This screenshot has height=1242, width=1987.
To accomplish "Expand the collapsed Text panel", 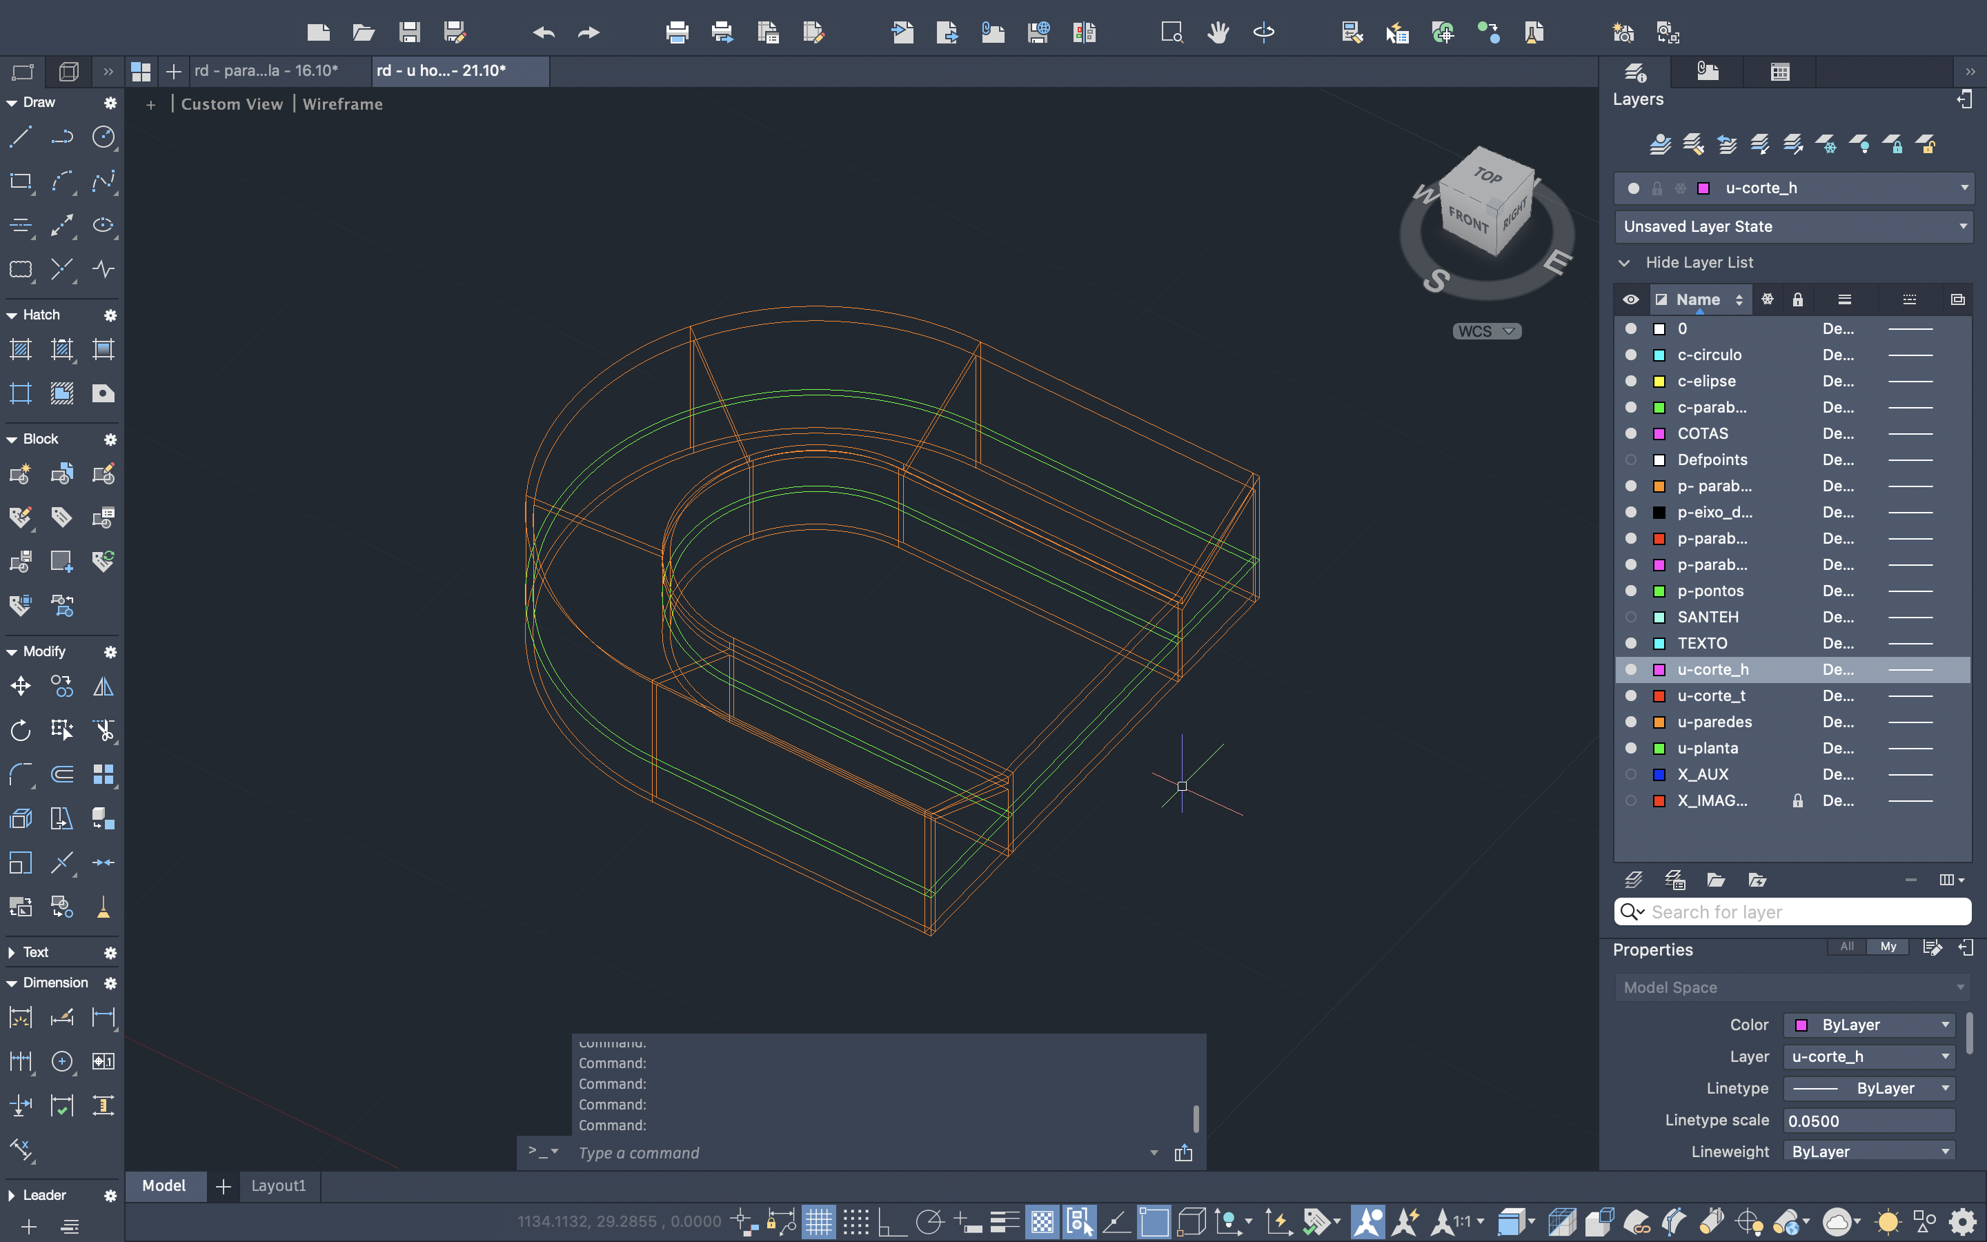I will (x=12, y=952).
